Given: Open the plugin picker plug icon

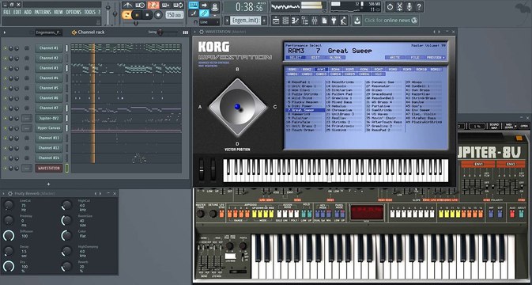Looking at the screenshot, I should 334,21.
